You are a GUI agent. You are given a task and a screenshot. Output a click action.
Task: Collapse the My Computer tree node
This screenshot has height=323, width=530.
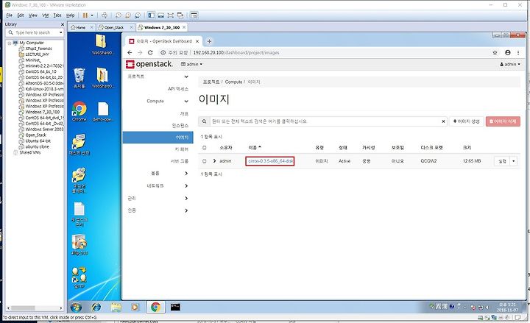pyautogui.click(x=10, y=43)
